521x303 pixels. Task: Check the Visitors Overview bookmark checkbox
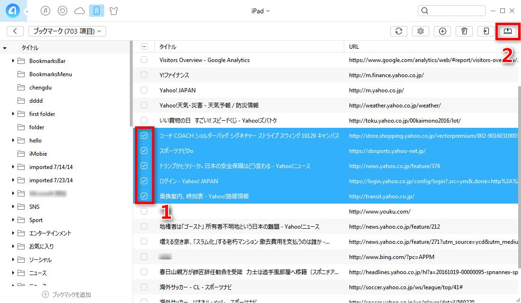click(144, 60)
